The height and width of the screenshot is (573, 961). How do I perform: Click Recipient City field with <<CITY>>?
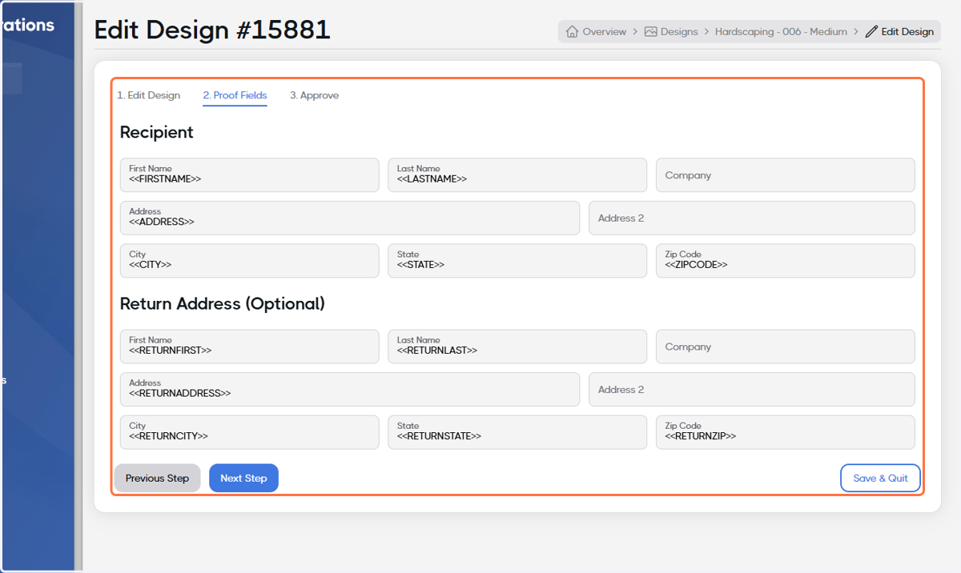tap(249, 261)
